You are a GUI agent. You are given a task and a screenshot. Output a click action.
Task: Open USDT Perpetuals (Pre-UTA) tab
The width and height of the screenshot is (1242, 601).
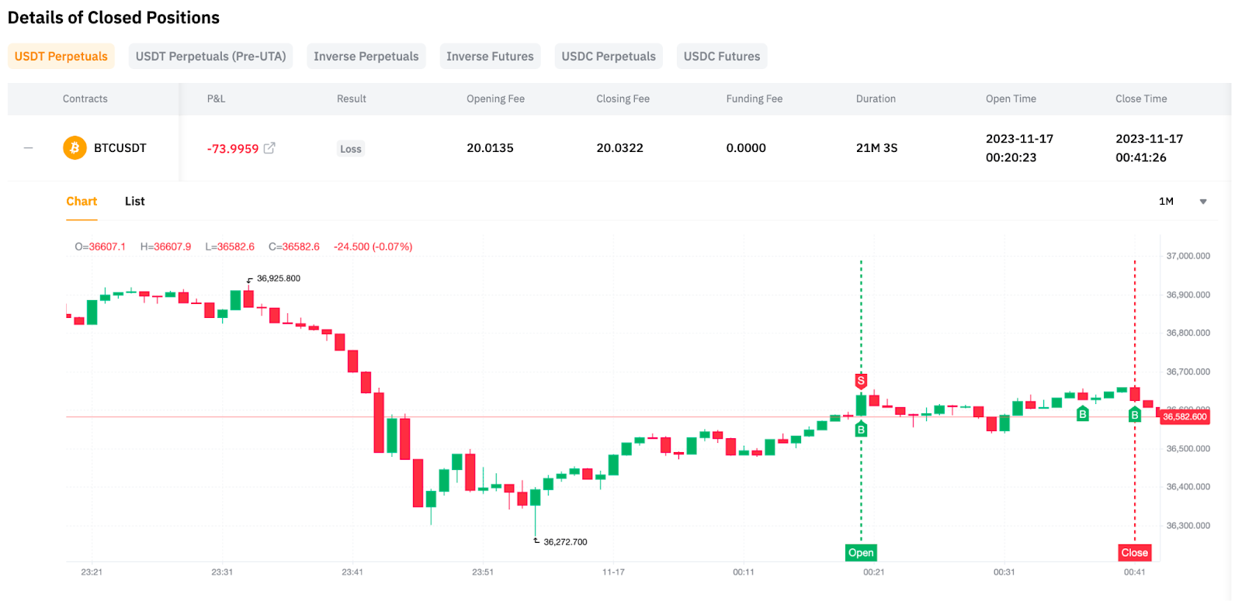point(210,57)
